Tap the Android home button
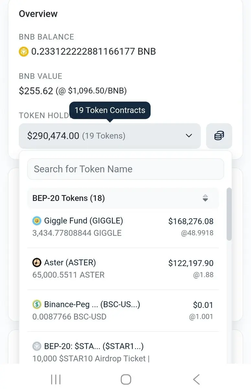Screen dimensions: 251x389 click(126, 379)
